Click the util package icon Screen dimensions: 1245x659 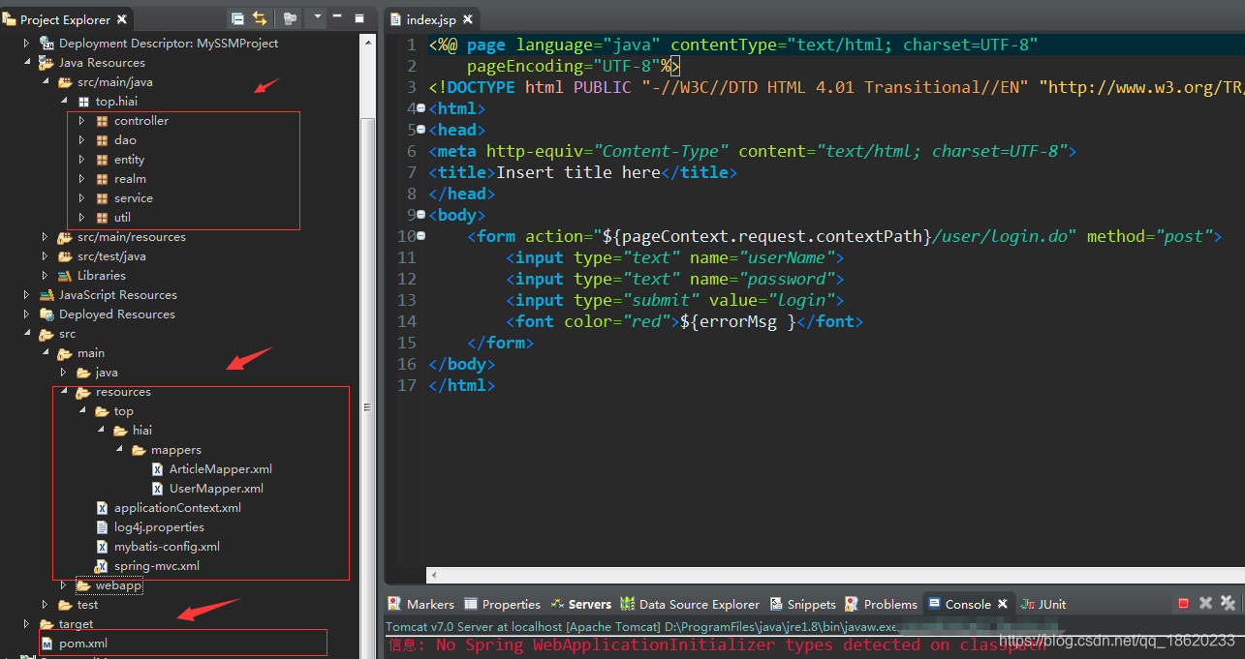pos(102,218)
